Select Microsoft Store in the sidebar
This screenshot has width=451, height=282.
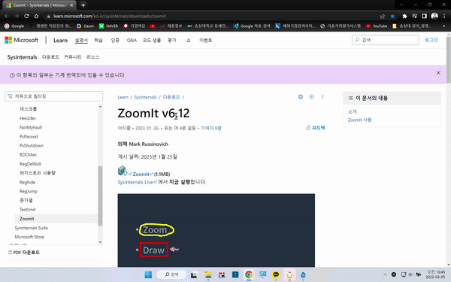pyautogui.click(x=29, y=237)
